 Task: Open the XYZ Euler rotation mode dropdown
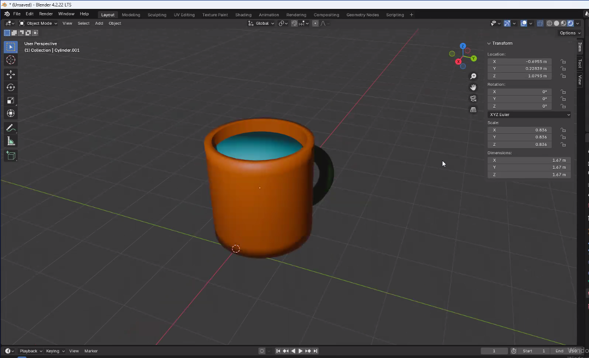pyautogui.click(x=529, y=115)
